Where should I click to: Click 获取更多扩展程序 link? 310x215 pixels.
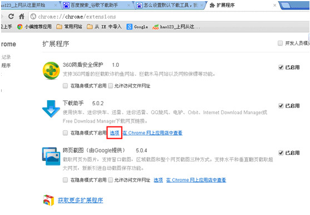tap(80, 200)
